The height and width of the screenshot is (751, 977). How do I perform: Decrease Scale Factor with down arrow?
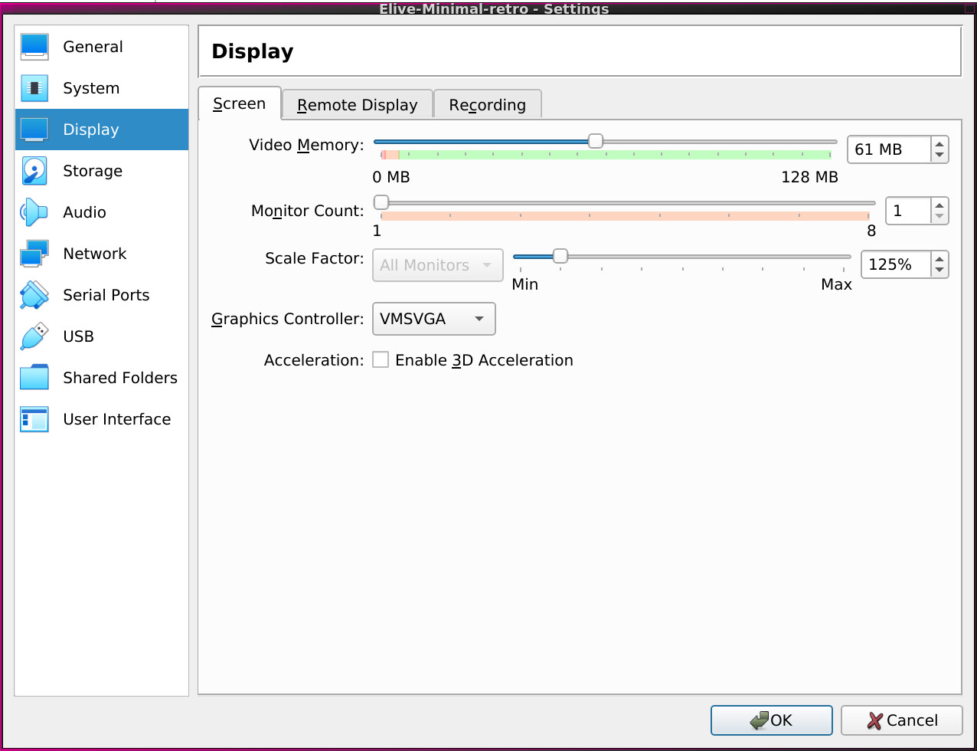pyautogui.click(x=939, y=271)
